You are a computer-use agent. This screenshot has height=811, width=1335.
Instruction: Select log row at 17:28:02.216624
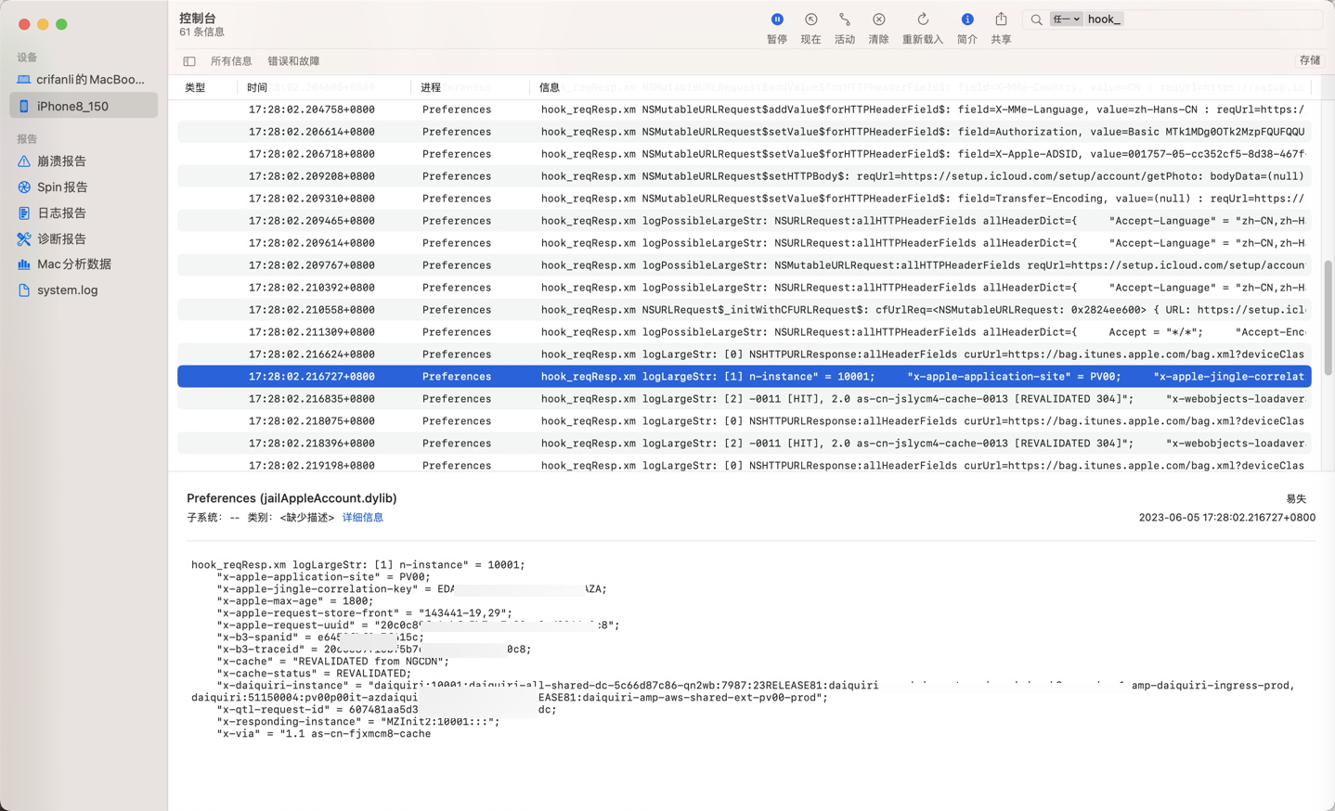click(744, 354)
